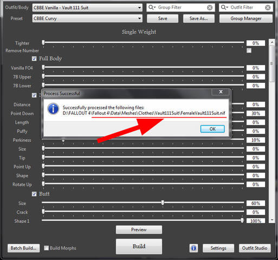This screenshot has width=278, height=260.
Task: Click OK in the Process Successful dialog
Action: (212, 129)
